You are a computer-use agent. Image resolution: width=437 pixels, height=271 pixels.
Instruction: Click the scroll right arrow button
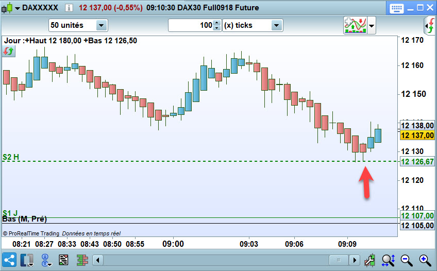(354, 260)
